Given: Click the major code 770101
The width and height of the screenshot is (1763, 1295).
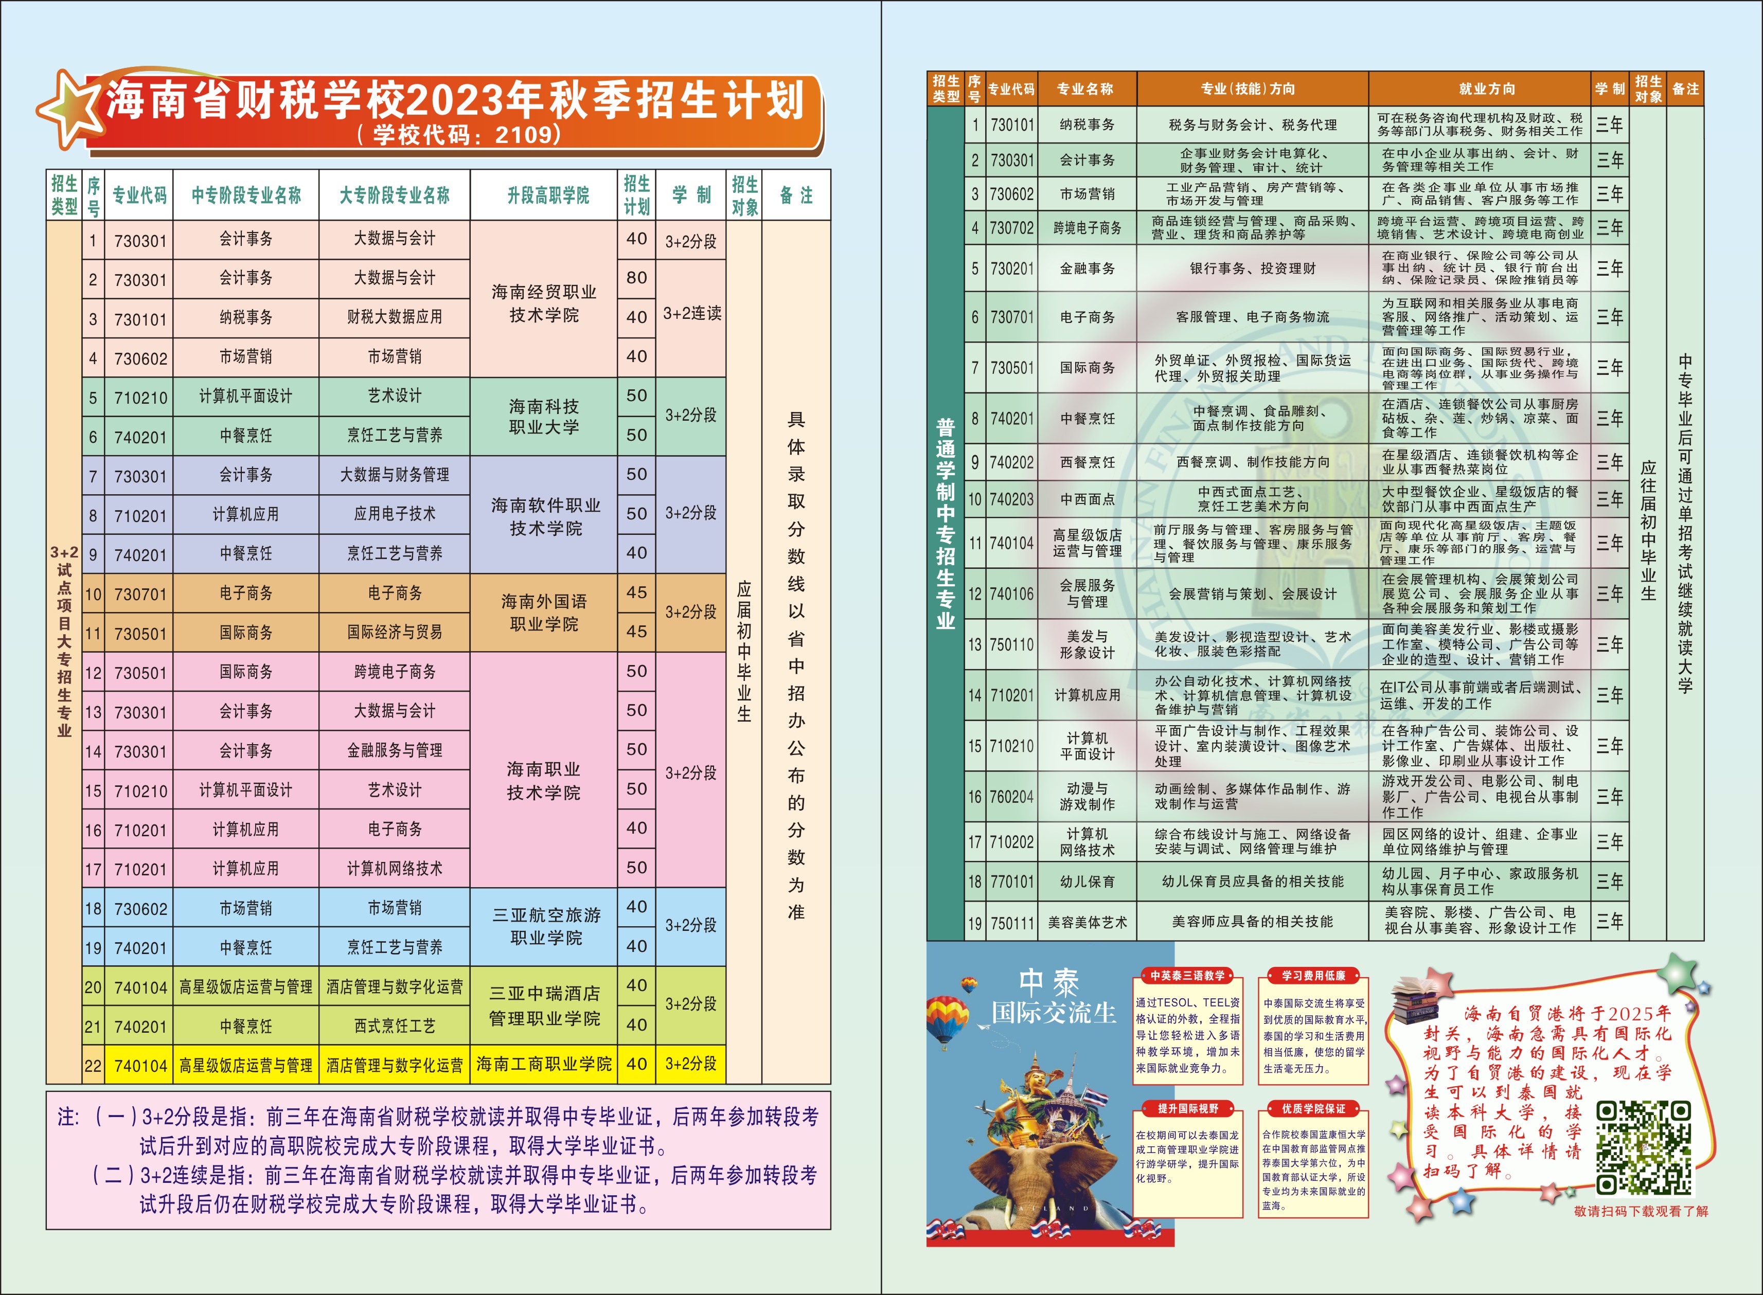Looking at the screenshot, I should coord(1011,882).
